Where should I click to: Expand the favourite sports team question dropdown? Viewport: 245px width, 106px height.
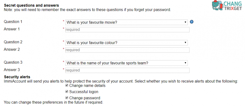[x=127, y=63]
